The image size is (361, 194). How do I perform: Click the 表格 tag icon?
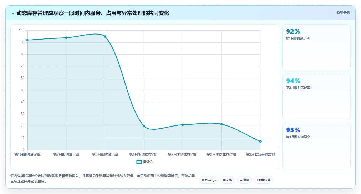(224, 180)
